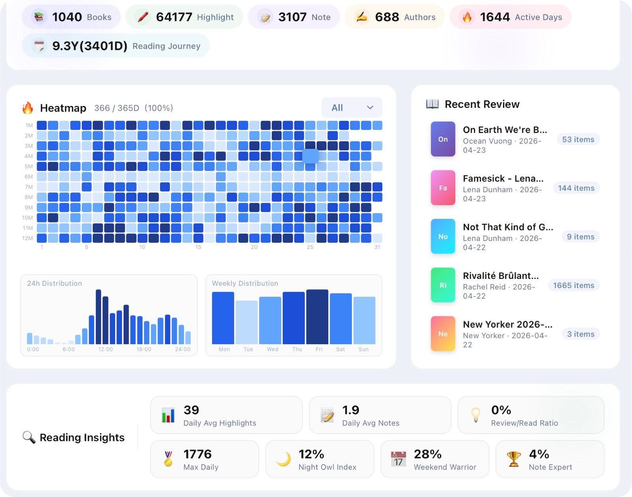Image resolution: width=632 pixels, height=497 pixels.
Task: Open the All heatmap filter dropdown
Action: point(352,107)
